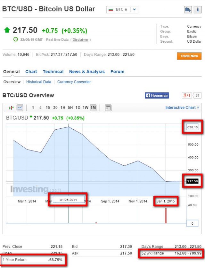
Task: Set chart interval to 15 minutes
Action: coord(48,108)
